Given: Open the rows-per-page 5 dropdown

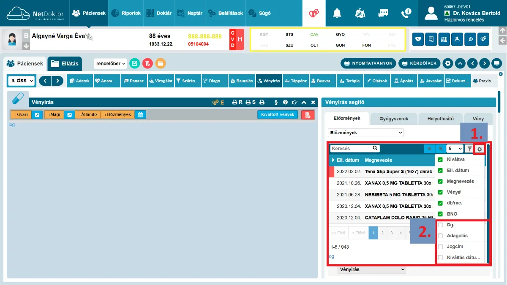Looking at the screenshot, I should click(455, 149).
